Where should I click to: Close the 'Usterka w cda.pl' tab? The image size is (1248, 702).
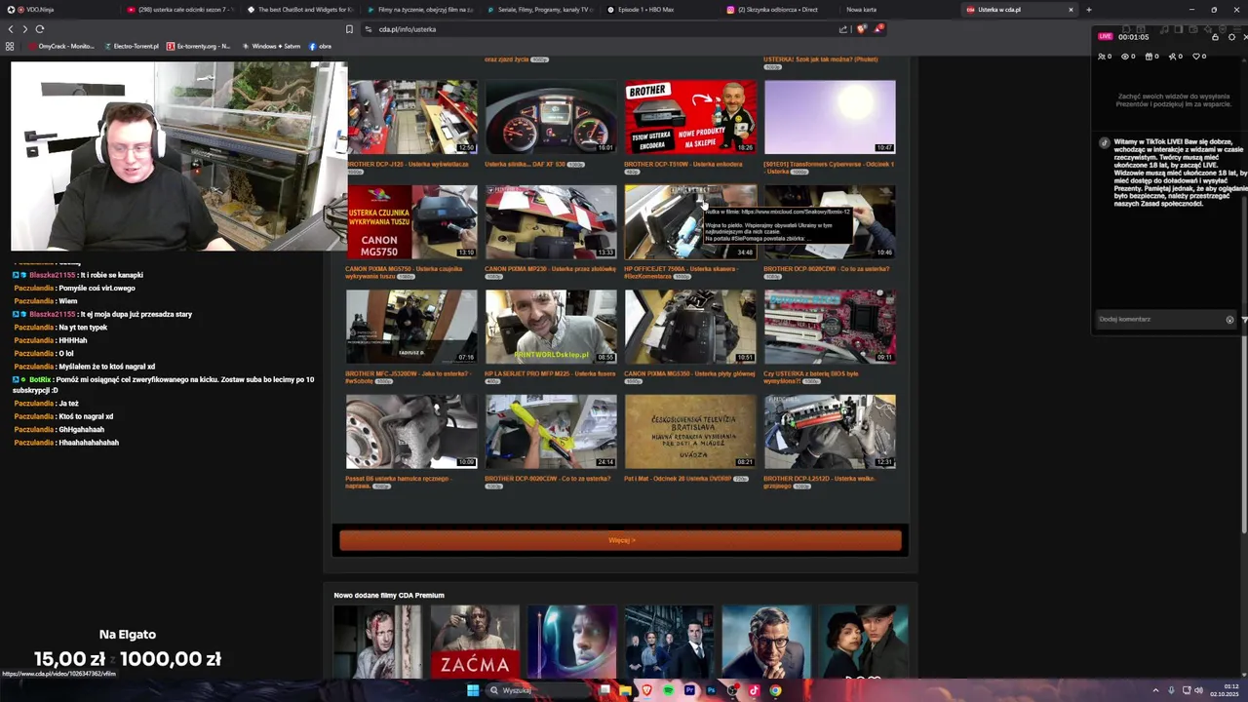1071,10
